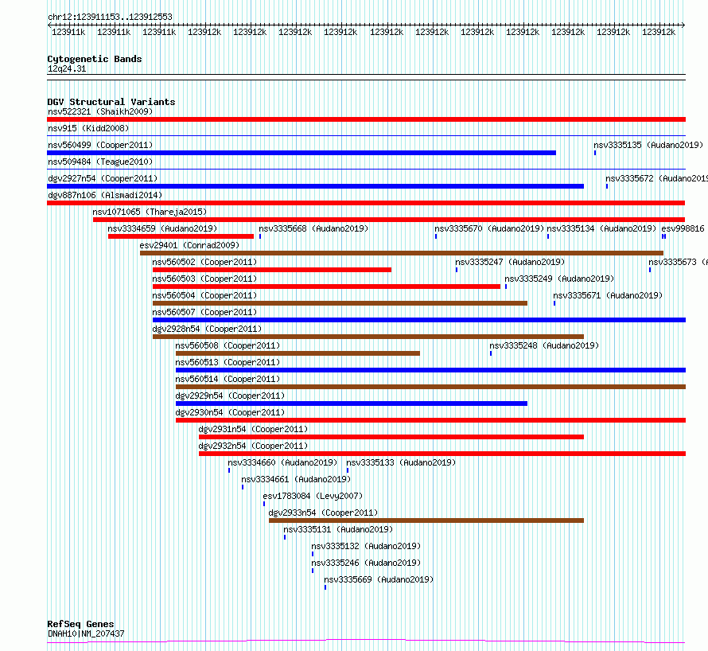Select the nsv560513 (Cooper2011) blue bar
Viewport: 708px width, 651px height.
click(430, 370)
